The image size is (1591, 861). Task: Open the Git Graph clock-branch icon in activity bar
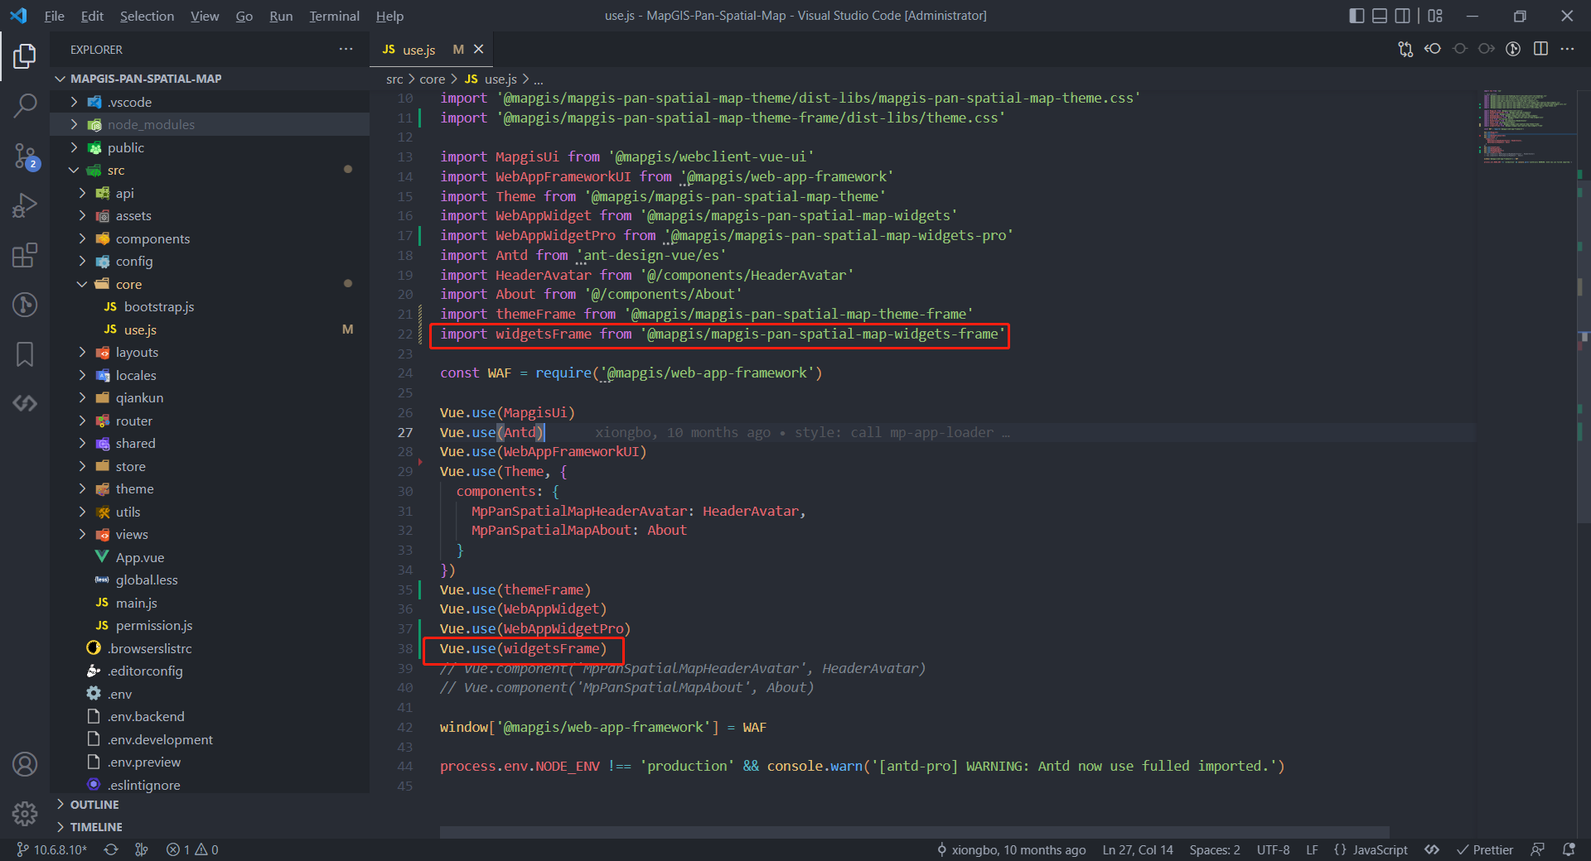(x=25, y=305)
